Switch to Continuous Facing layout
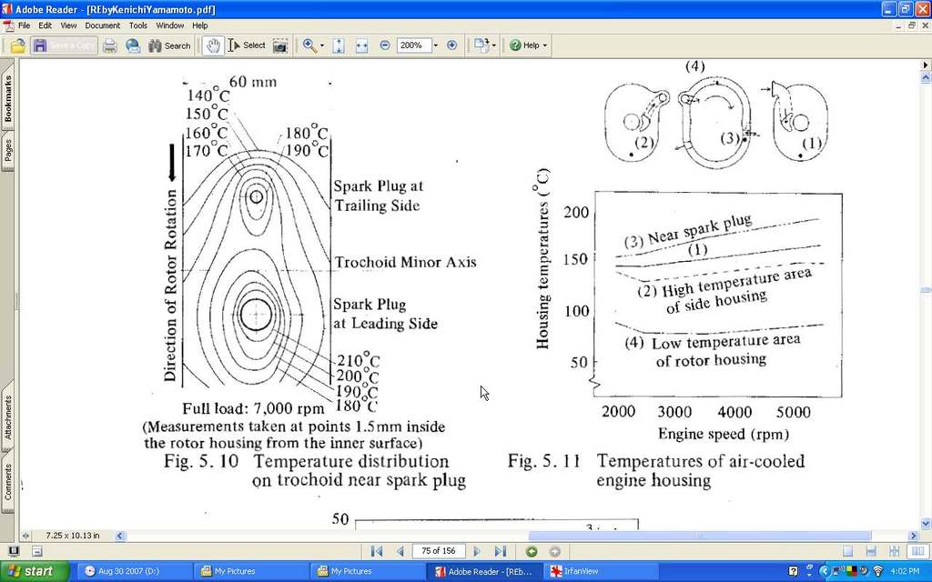The image size is (932, 582). tap(894, 552)
